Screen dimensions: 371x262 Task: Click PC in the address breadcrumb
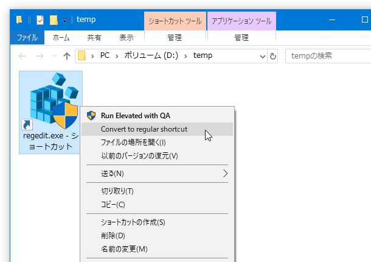pyautogui.click(x=105, y=55)
